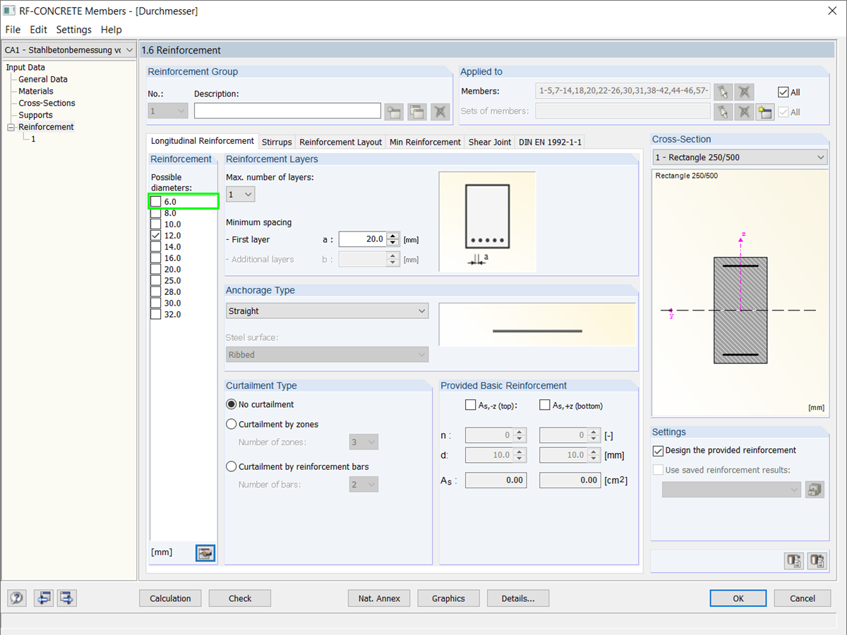The width and height of the screenshot is (847, 635).
Task: Switch to Min Reinforcement tab
Action: tap(426, 142)
